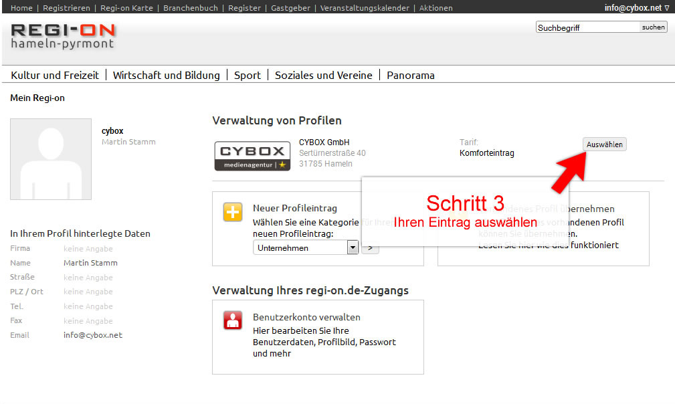Open the Panorama section

(x=410, y=76)
